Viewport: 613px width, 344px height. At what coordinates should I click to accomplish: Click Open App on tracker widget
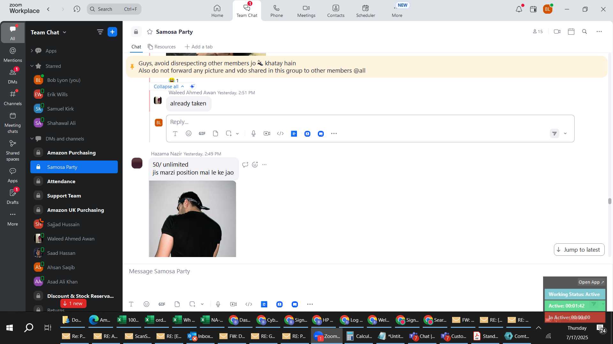pyautogui.click(x=591, y=282)
